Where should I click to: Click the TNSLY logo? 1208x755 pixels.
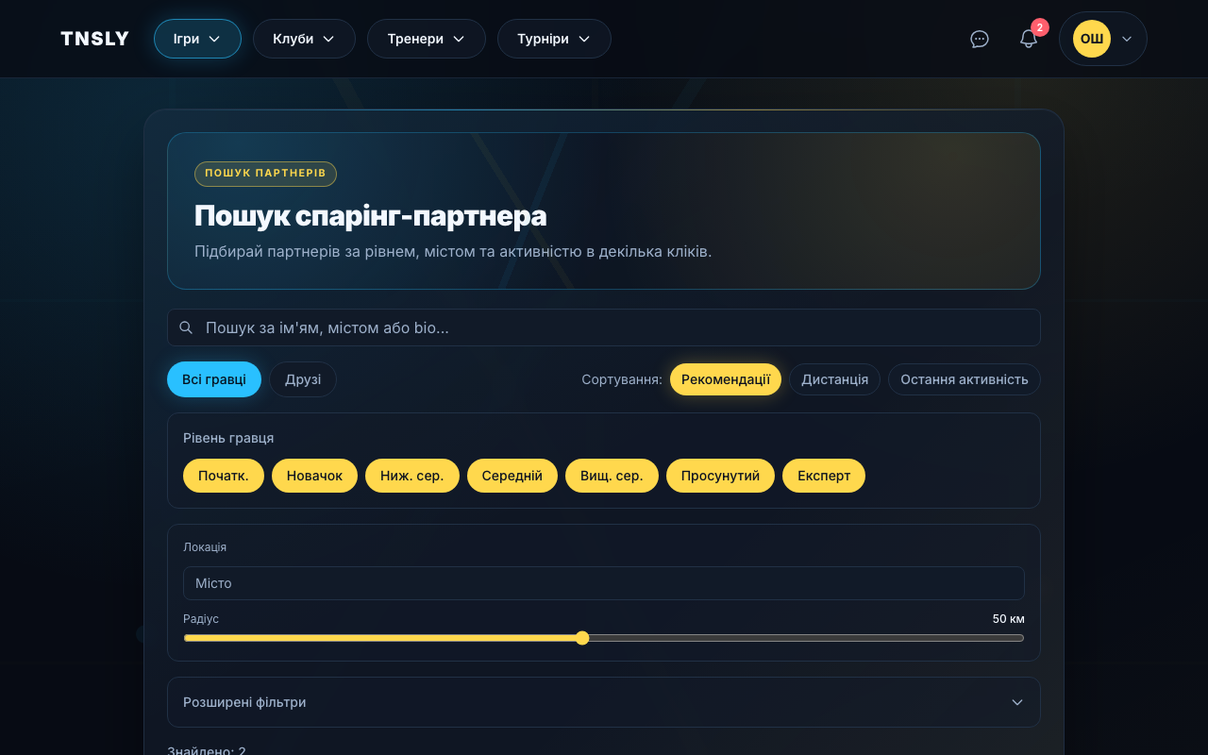tap(94, 39)
